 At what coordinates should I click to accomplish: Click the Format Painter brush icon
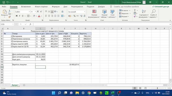[x=10, y=17]
